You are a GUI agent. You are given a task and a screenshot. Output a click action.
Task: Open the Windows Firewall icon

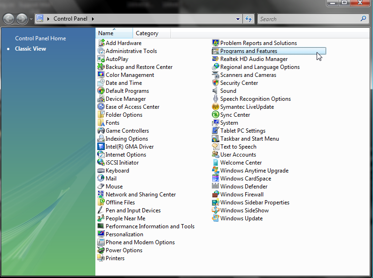pos(216,195)
